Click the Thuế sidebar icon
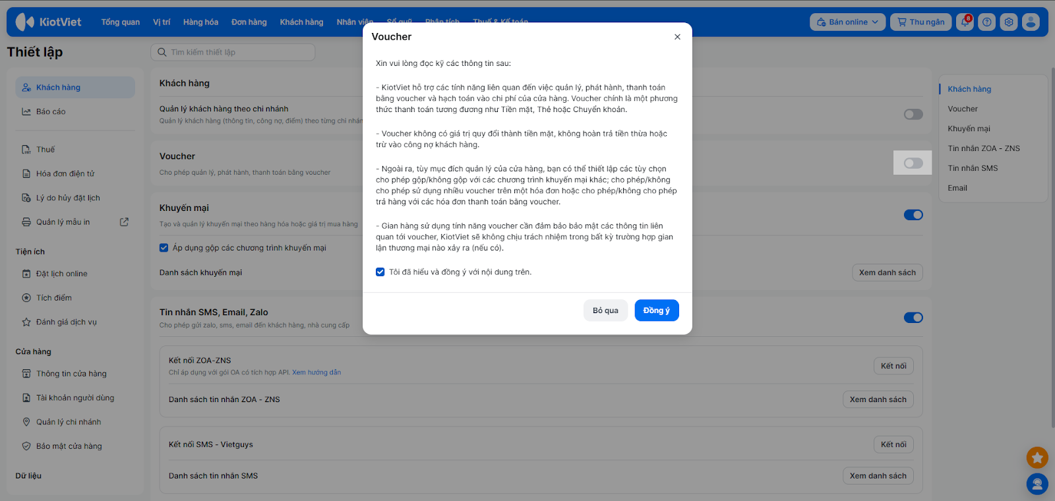 [26, 150]
